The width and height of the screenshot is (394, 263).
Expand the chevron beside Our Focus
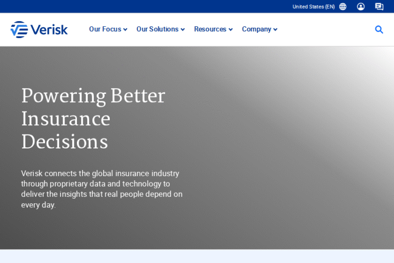click(x=125, y=30)
